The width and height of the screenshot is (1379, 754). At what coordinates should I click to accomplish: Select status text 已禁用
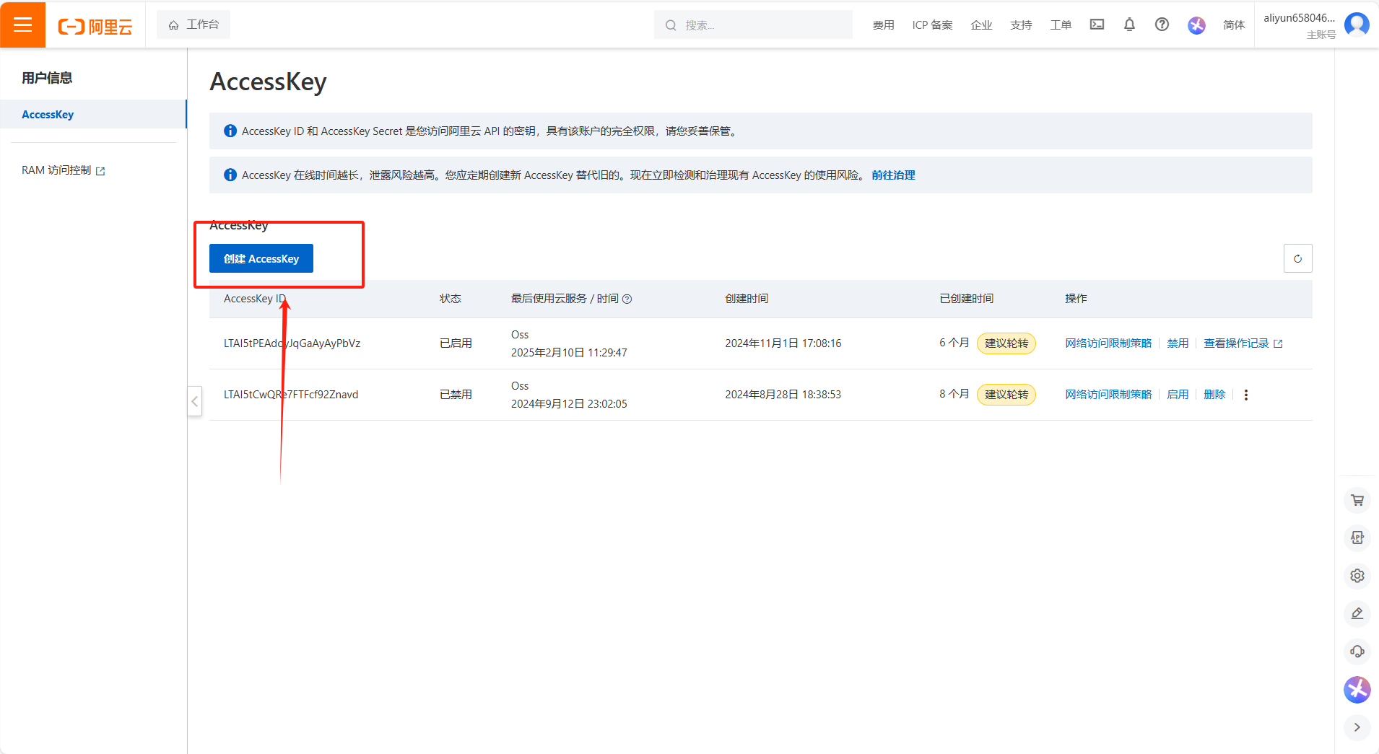pos(456,395)
